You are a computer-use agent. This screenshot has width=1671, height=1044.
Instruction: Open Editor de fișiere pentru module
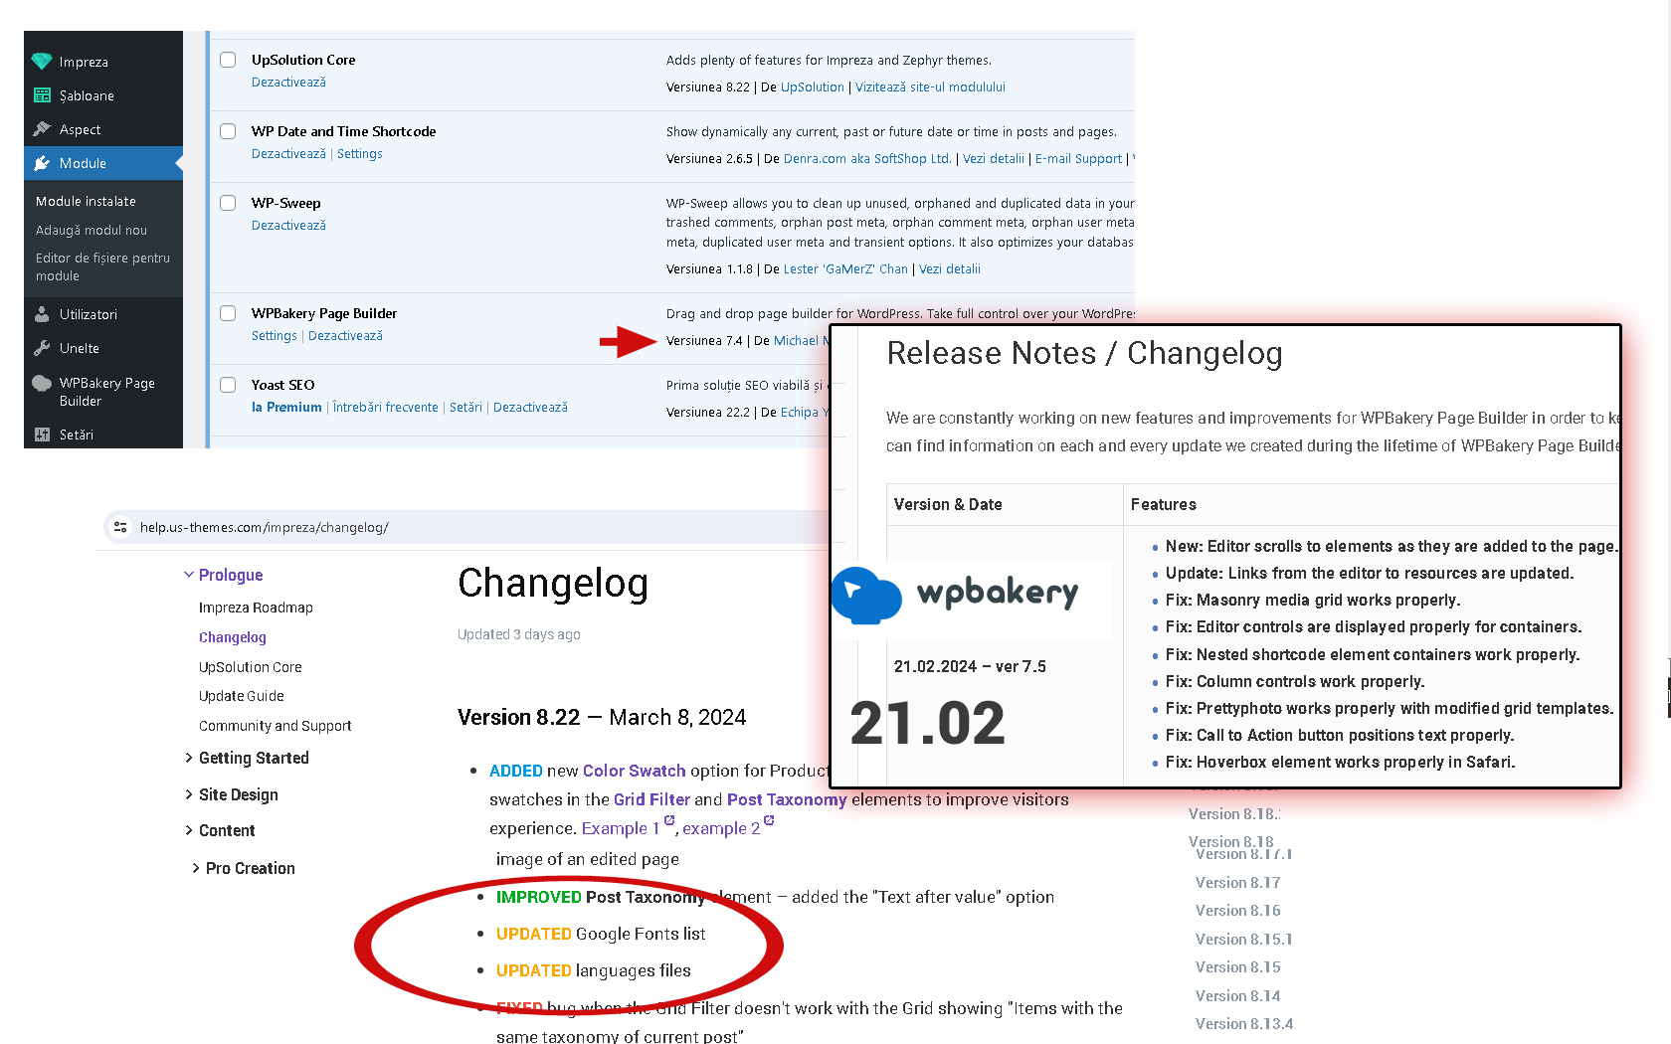(x=102, y=266)
